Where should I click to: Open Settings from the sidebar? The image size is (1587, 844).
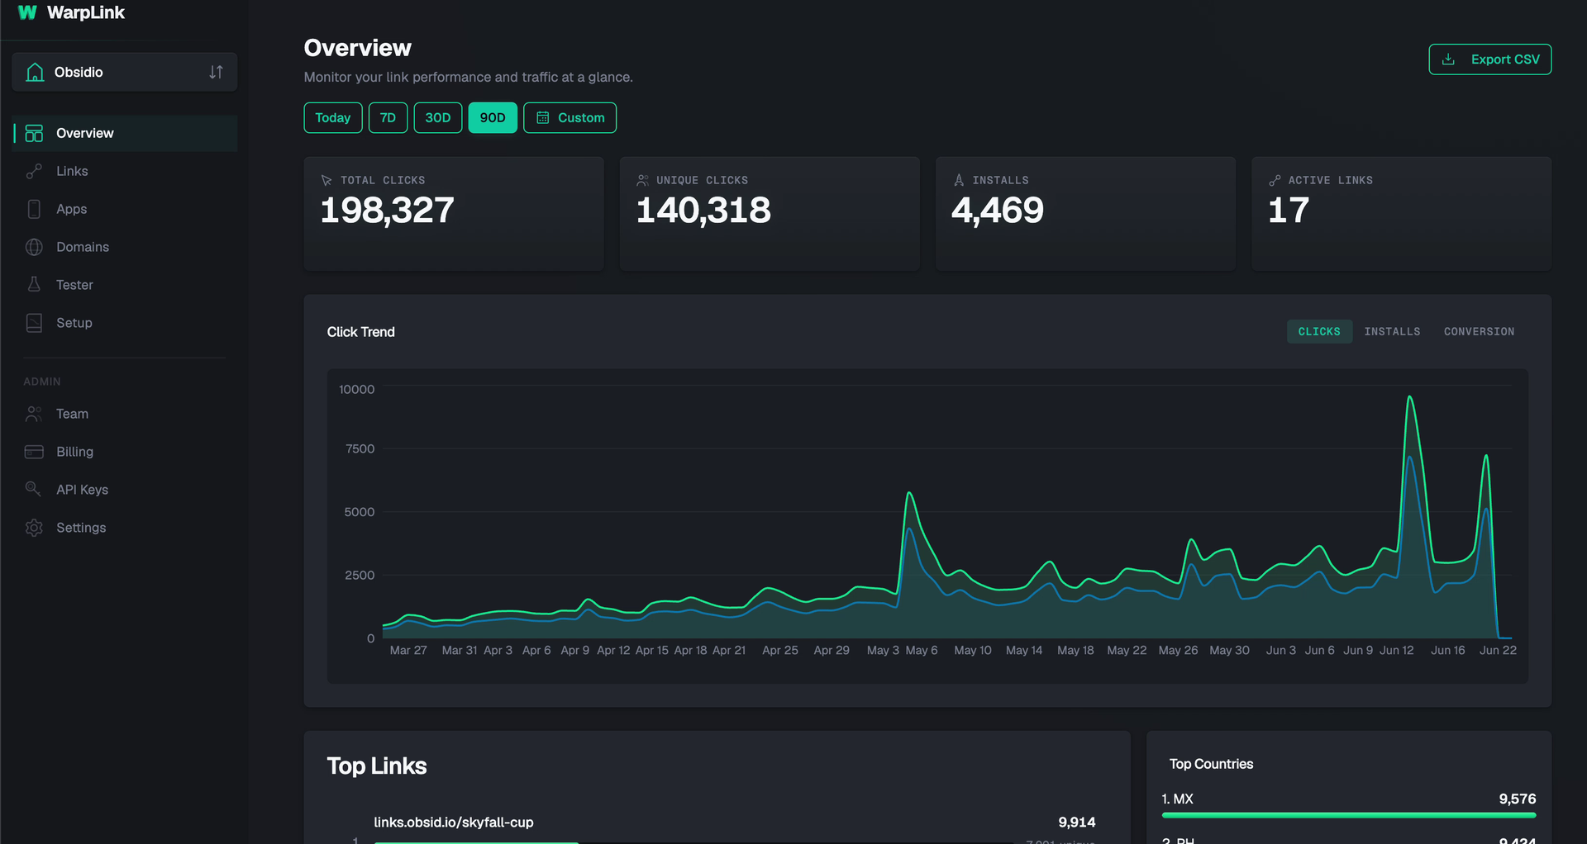point(126,528)
